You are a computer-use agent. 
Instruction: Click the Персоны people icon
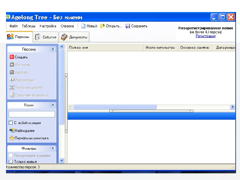(10, 37)
